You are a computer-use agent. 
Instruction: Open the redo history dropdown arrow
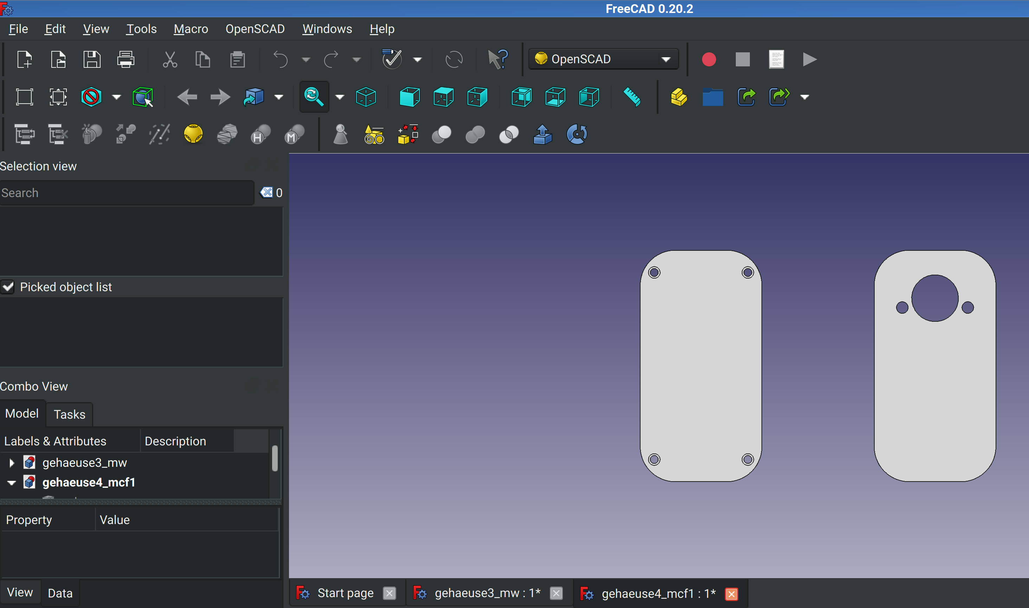tap(357, 60)
